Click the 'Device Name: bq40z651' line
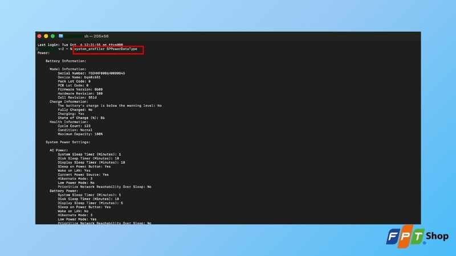This screenshot has height=256, width=456. click(79, 77)
